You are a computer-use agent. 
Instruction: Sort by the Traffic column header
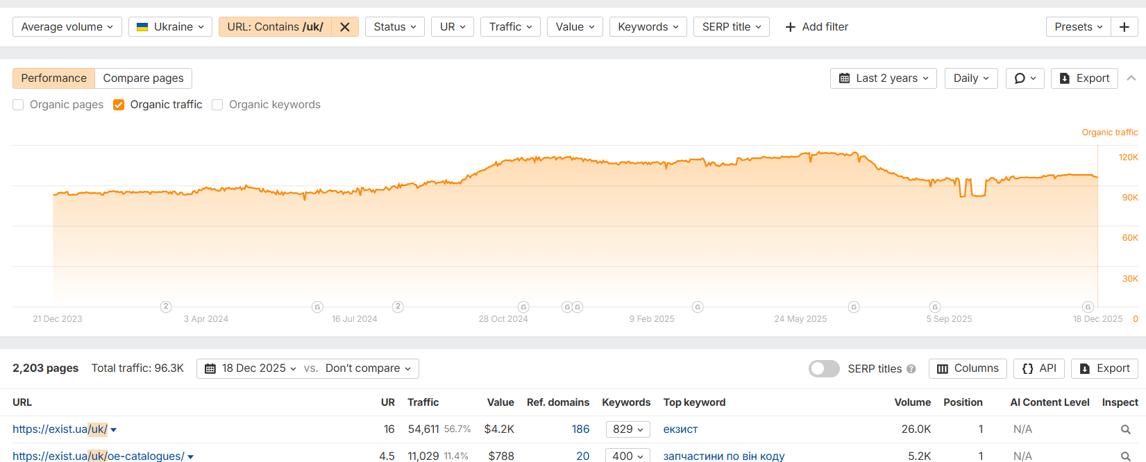423,402
